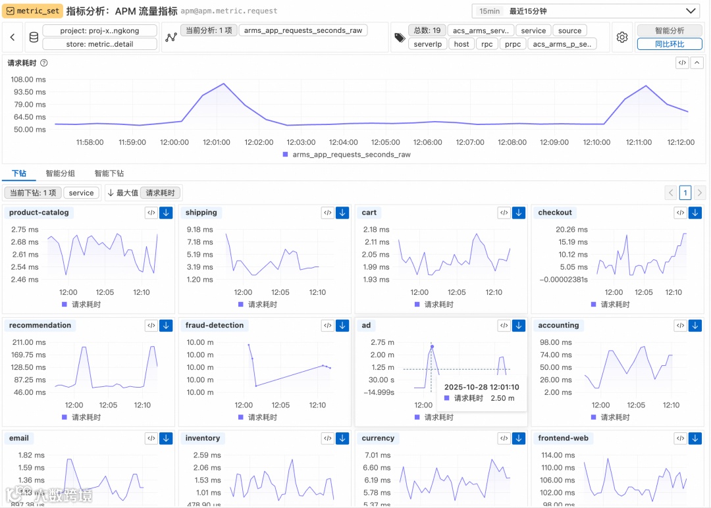
Task: Click the database store icon
Action: (x=34, y=37)
